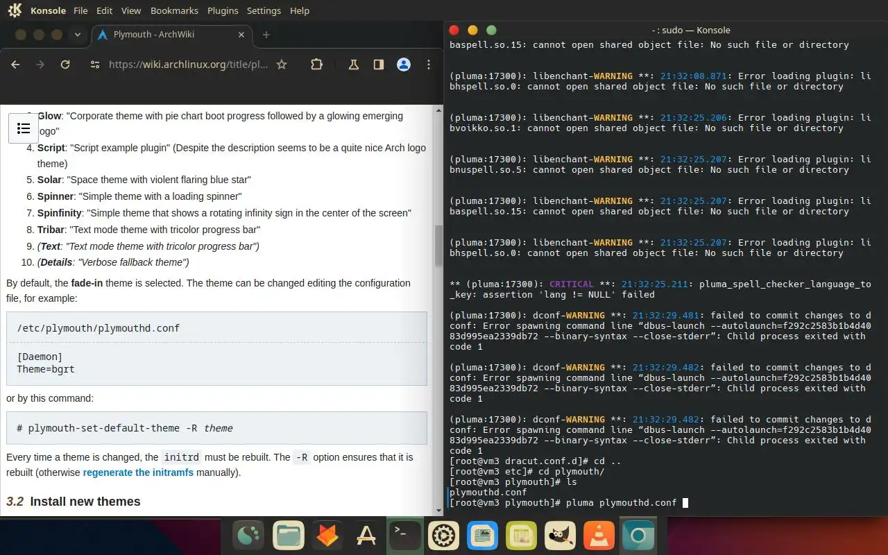View site information icon in address bar
The height and width of the screenshot is (555, 888).
coord(96,65)
